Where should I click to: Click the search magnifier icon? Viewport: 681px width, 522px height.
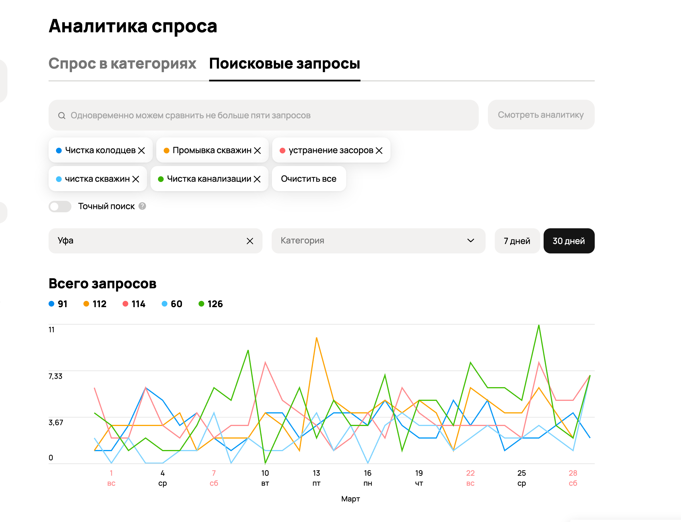(62, 116)
